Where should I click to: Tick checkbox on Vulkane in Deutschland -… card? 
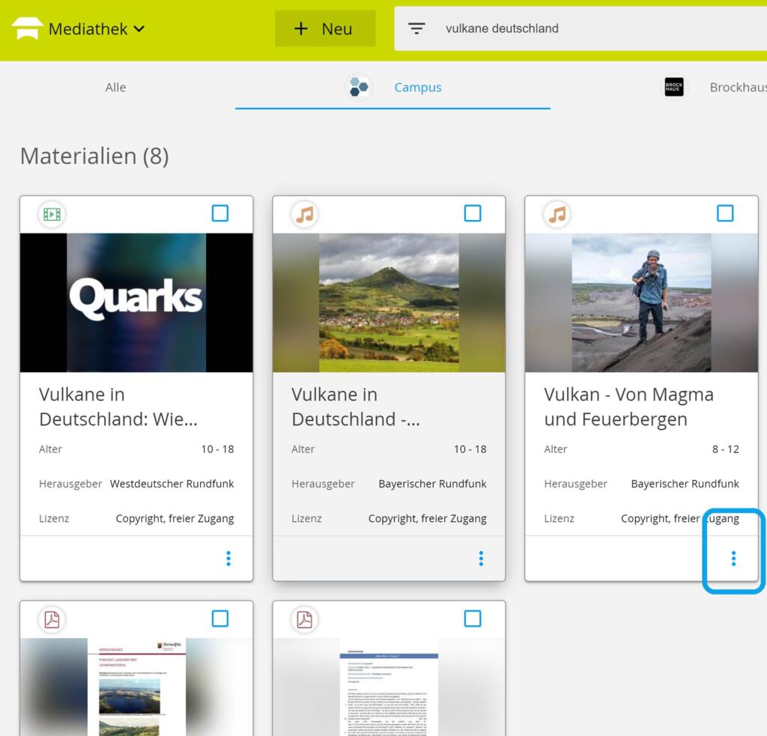click(x=473, y=213)
